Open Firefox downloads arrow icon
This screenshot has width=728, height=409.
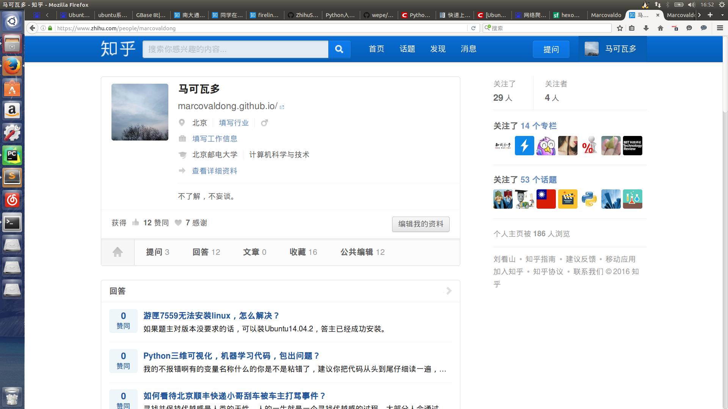pyautogui.click(x=646, y=28)
